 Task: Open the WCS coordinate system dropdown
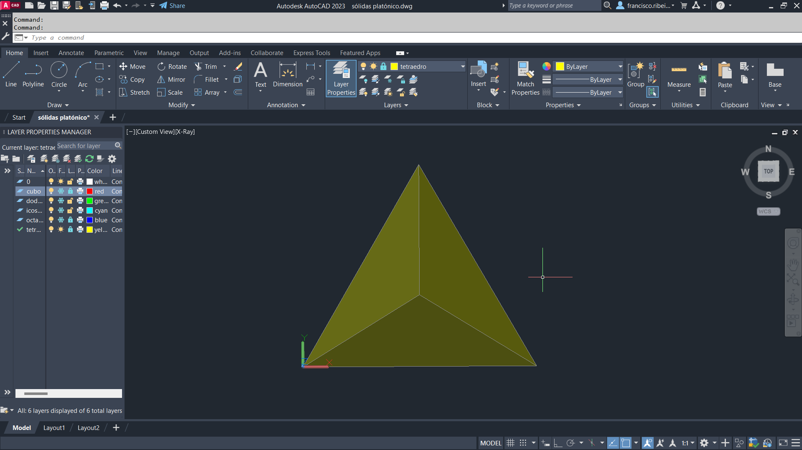[x=769, y=211]
